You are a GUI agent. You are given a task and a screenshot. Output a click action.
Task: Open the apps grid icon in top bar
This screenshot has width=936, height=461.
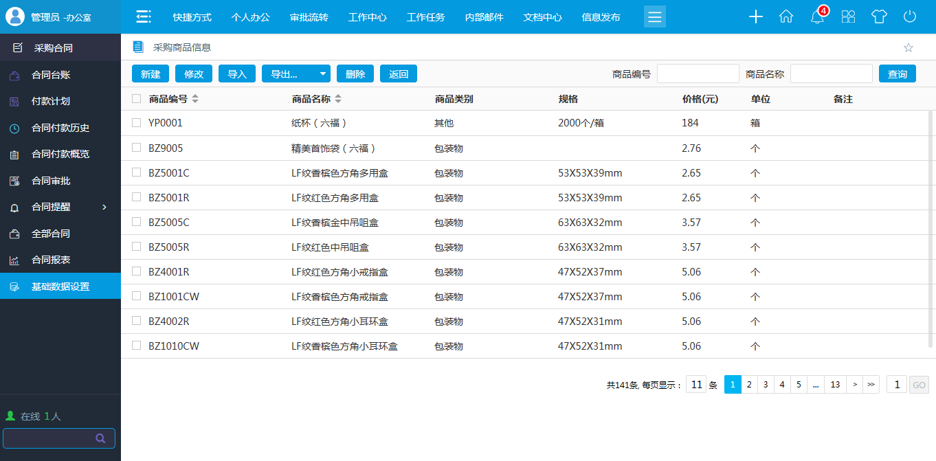(848, 16)
